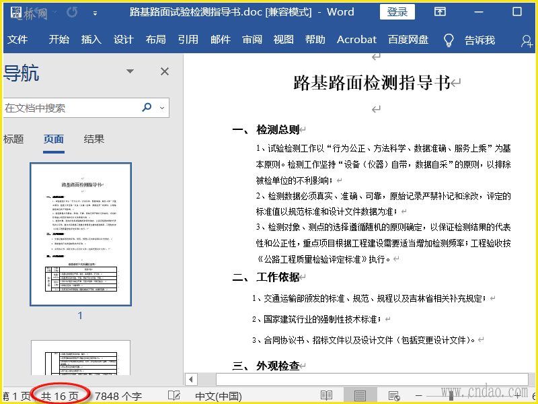Image resolution: width=538 pixels, height=404 pixels.
Task: Click the redo/repeat arrow in quick access toolbar
Action: [x=73, y=13]
